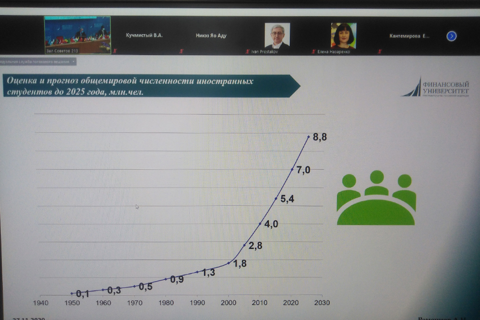Click muted mic icon beside Елена Назаренко
480x320 pixels.
pos(313,51)
